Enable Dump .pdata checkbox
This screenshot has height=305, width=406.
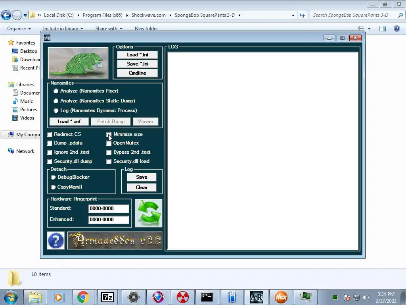[x=50, y=143]
